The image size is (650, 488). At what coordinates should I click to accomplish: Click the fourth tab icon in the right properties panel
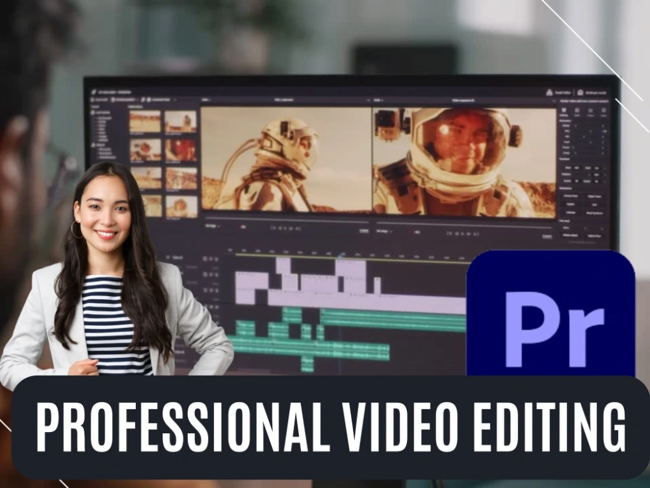click(604, 111)
